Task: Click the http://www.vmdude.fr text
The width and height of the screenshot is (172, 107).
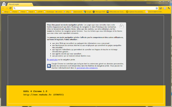Action: [x=37, y=95]
